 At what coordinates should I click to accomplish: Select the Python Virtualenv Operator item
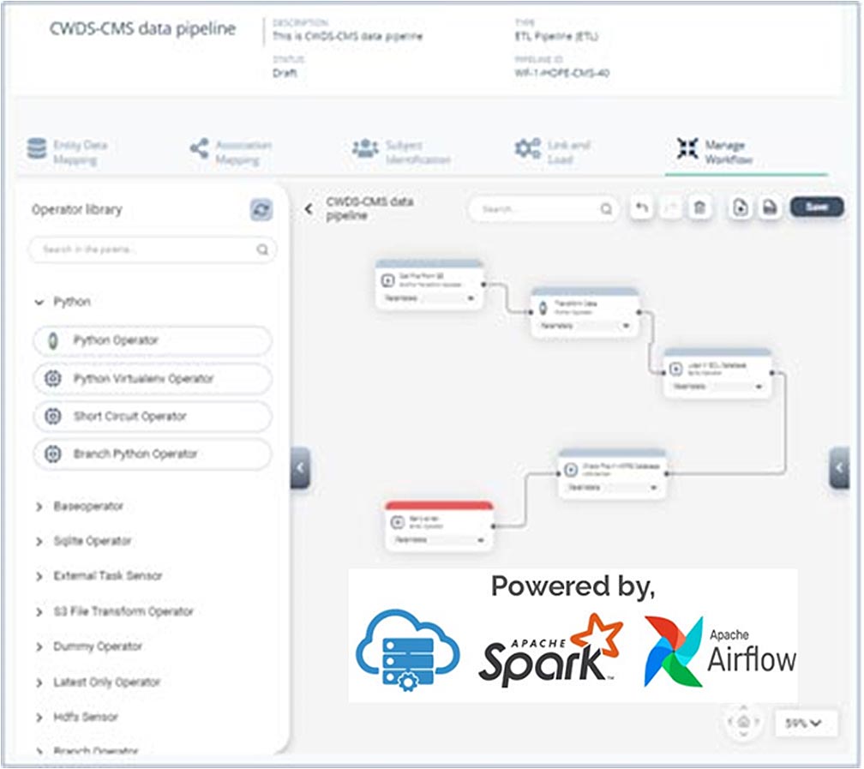pyautogui.click(x=153, y=379)
